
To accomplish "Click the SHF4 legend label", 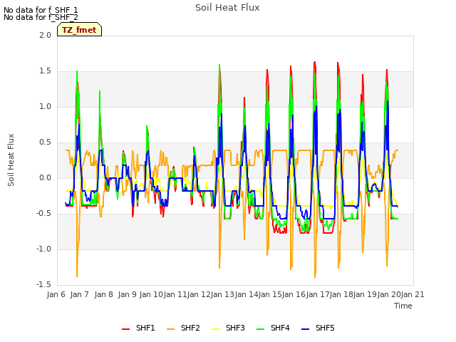I will tap(280, 328).
